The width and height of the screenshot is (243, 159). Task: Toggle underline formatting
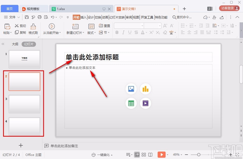[130, 32]
